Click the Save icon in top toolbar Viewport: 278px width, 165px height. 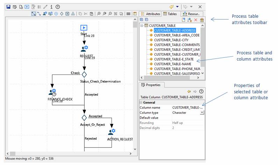pyautogui.click(x=8, y=7)
